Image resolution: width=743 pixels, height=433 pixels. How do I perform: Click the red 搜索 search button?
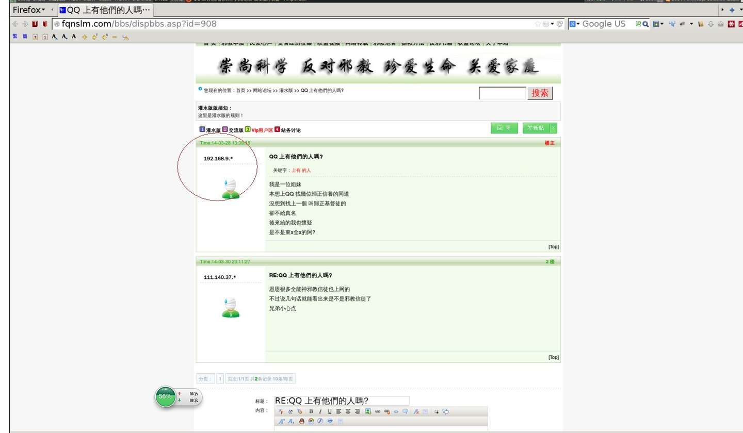[x=540, y=93]
